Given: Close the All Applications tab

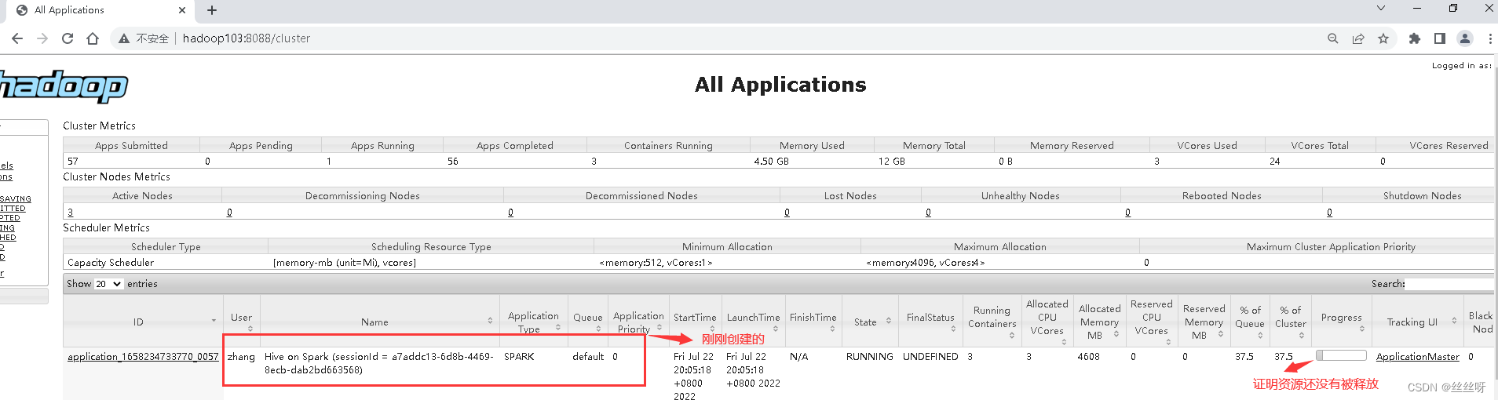Looking at the screenshot, I should [x=182, y=10].
